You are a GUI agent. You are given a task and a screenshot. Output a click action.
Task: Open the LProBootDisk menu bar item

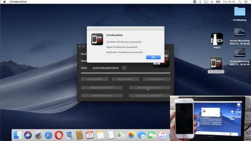pos(18,2)
